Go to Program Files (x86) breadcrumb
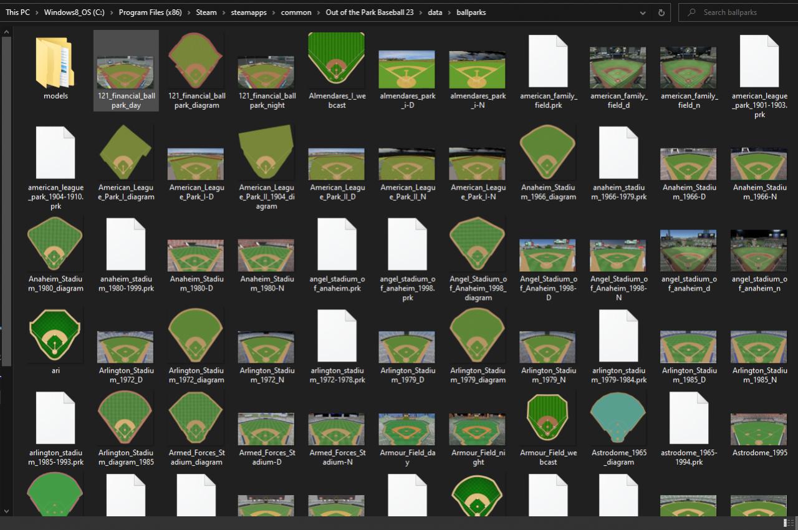Screen dimensions: 798x530 coord(150,12)
